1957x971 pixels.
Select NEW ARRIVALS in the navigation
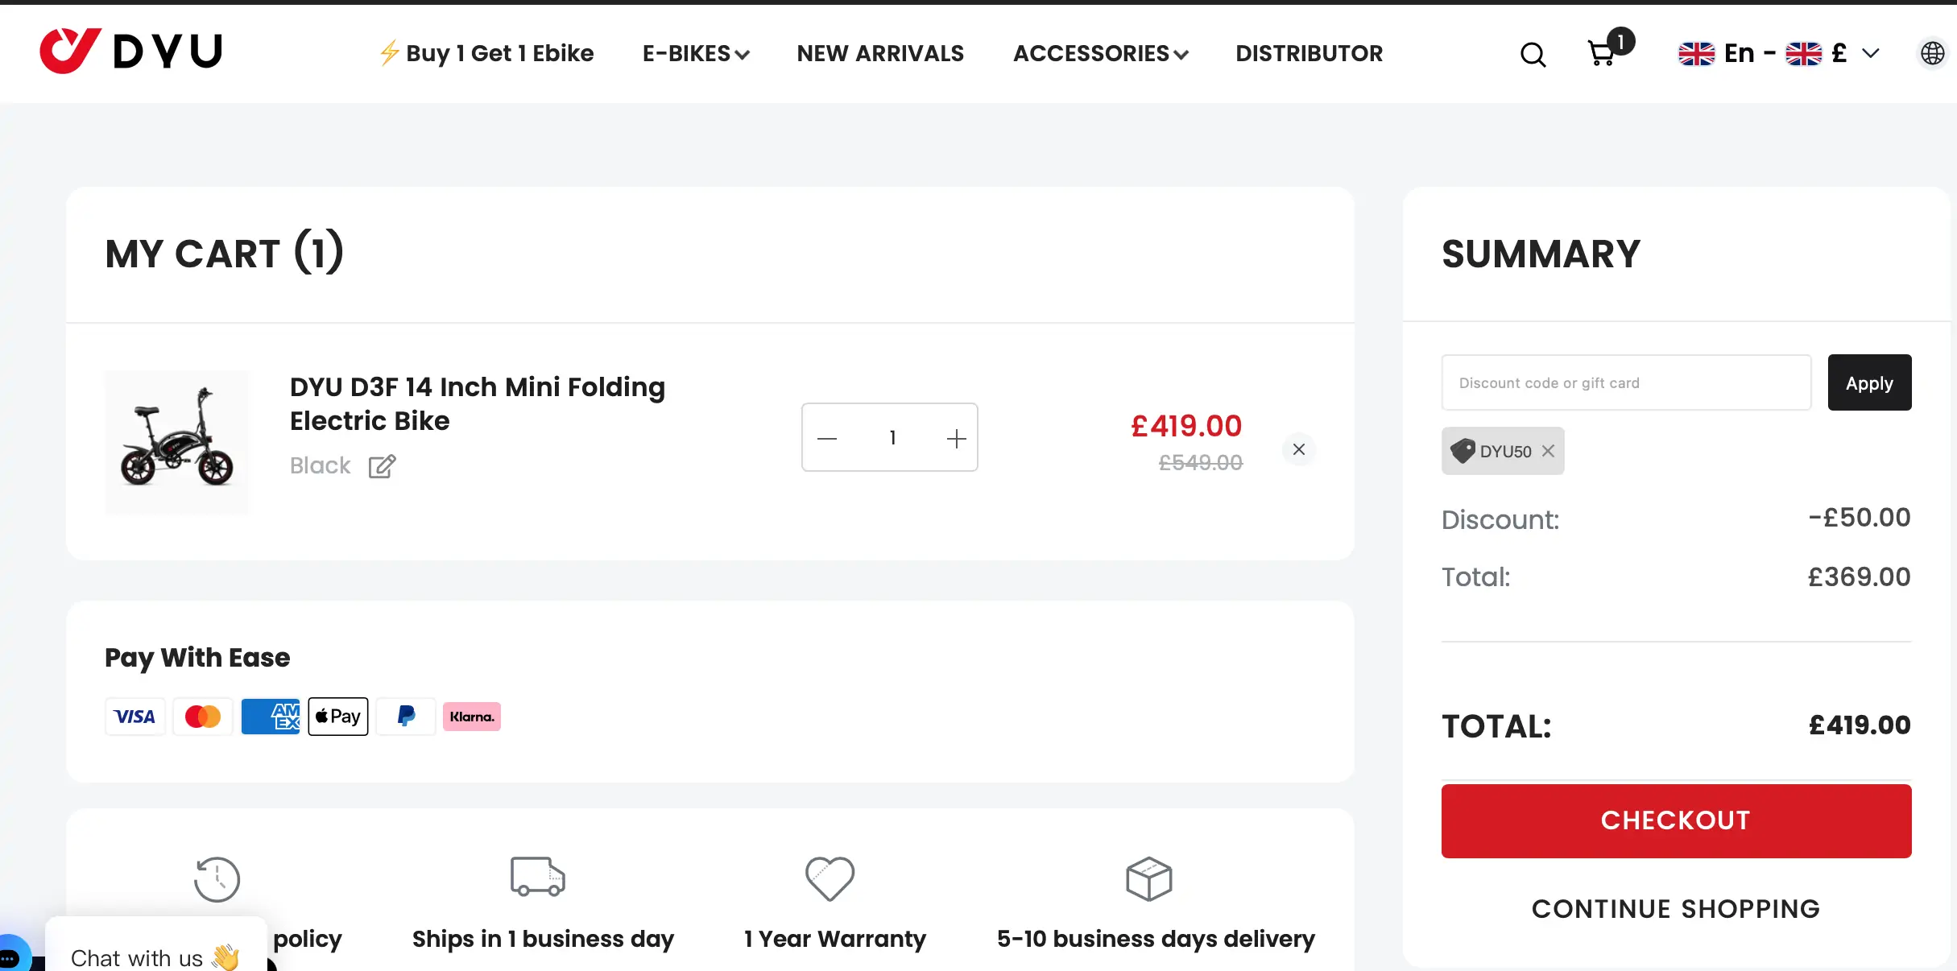(x=880, y=53)
